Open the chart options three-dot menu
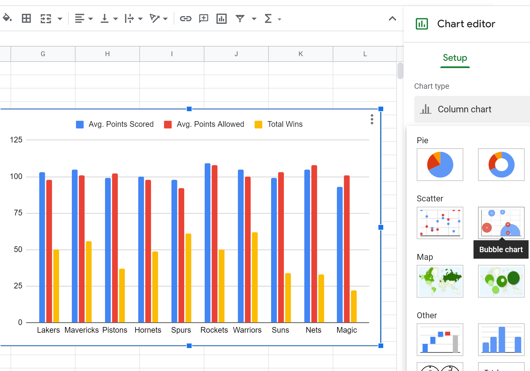This screenshot has height=371, width=530. pos(372,119)
